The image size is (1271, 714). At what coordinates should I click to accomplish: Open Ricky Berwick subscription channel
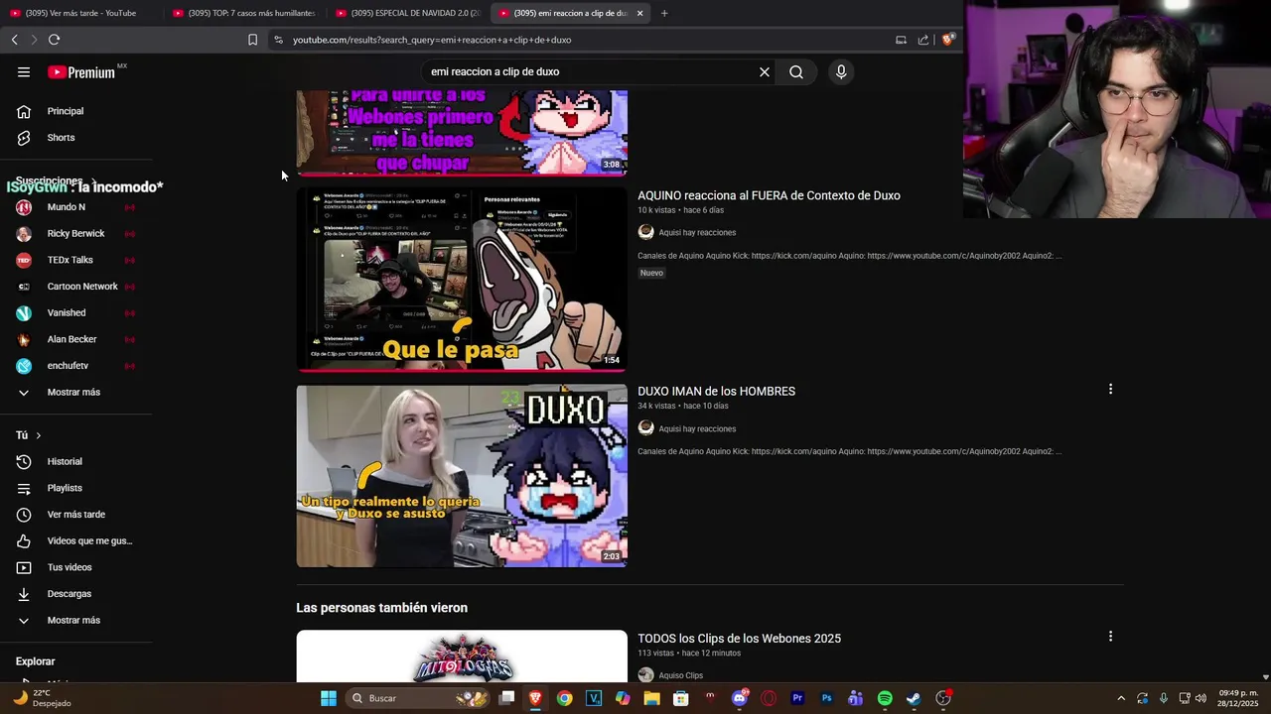coord(75,234)
